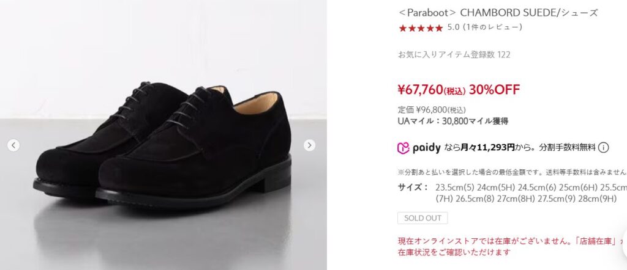This screenshot has width=627, height=270.
Task: Show the previous product image arrow
Action: [13, 145]
